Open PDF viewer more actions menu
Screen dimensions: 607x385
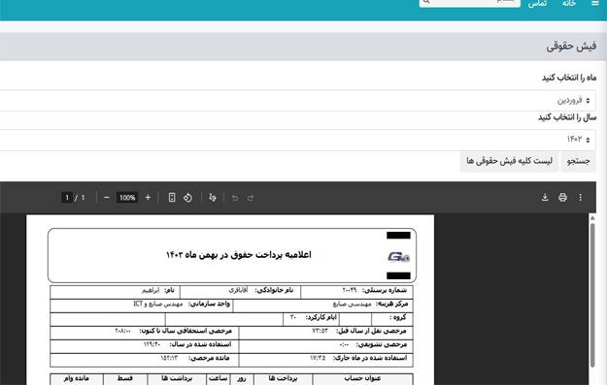580,198
